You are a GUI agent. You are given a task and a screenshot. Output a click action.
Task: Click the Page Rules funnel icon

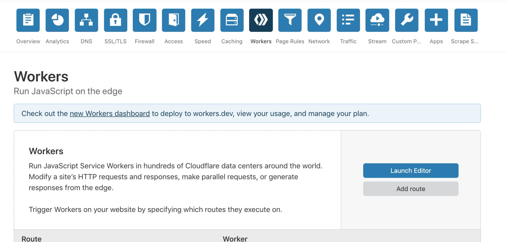point(290,20)
